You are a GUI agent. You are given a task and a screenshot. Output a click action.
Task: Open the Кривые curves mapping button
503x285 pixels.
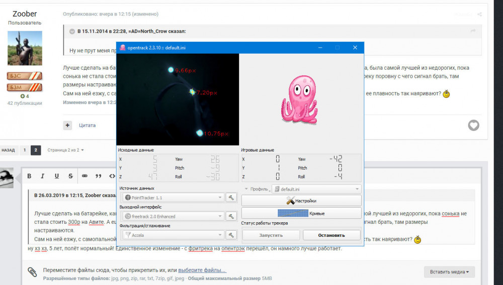pos(301,213)
